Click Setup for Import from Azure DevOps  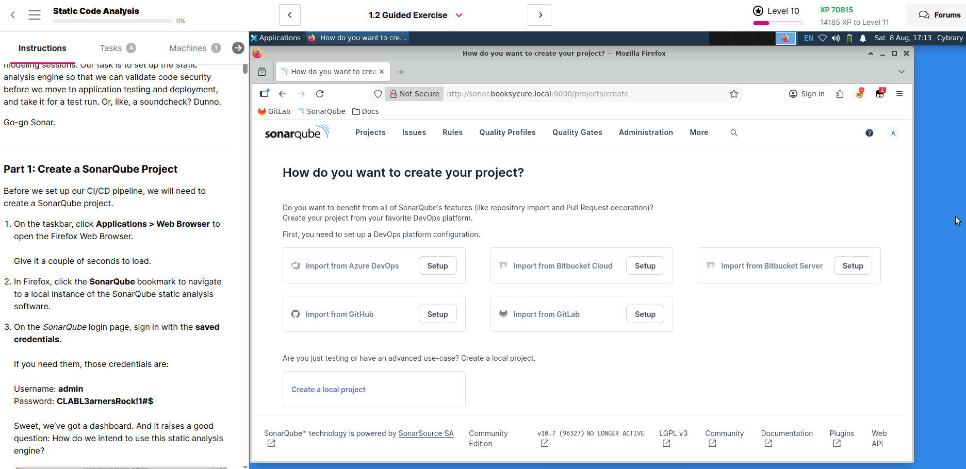click(437, 266)
